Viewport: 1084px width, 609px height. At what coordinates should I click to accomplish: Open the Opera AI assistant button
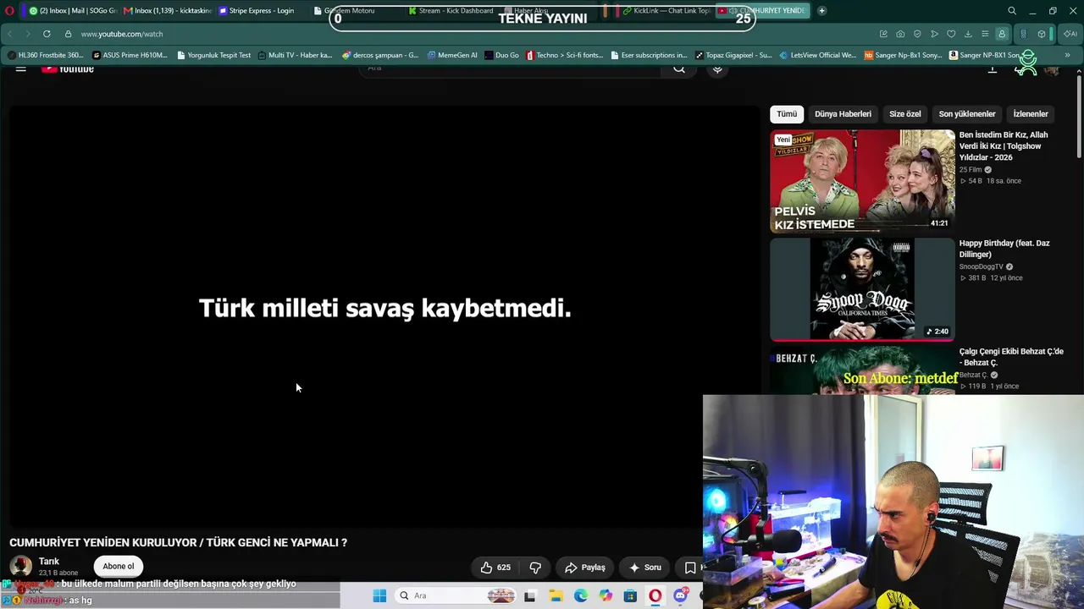pos(1071,34)
